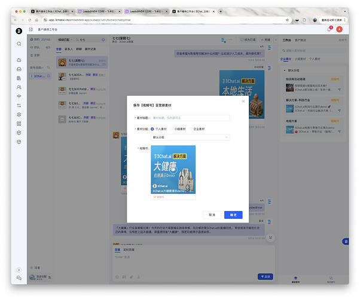Click the double-chevron scroll-to-bottom button
Viewport: 360px width, 299px height.
[x=270, y=237]
